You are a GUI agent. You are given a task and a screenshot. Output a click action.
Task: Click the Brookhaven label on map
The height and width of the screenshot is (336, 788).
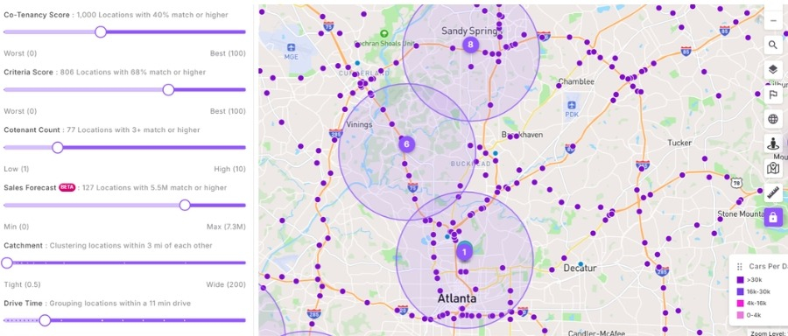523,135
